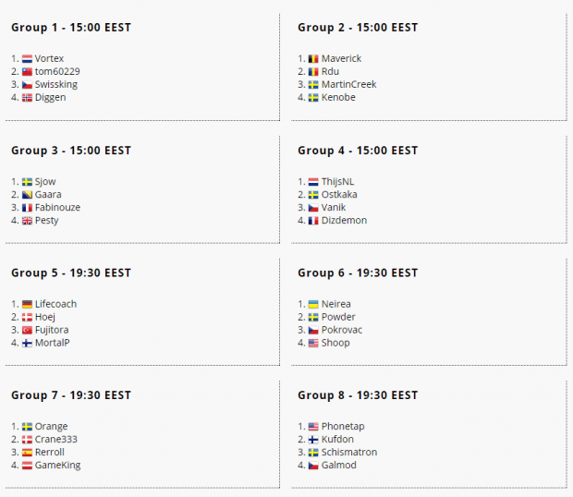
Task: Click the flag next to Phonetap
Action: click(x=313, y=427)
